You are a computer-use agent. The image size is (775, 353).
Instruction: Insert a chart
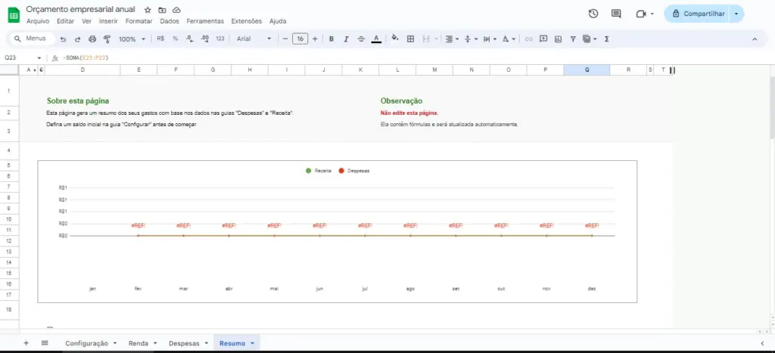tap(558, 39)
